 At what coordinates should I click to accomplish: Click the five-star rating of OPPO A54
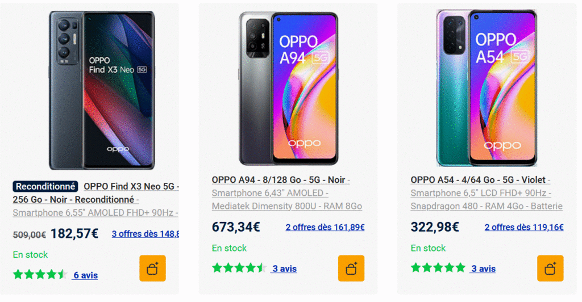[x=438, y=269]
